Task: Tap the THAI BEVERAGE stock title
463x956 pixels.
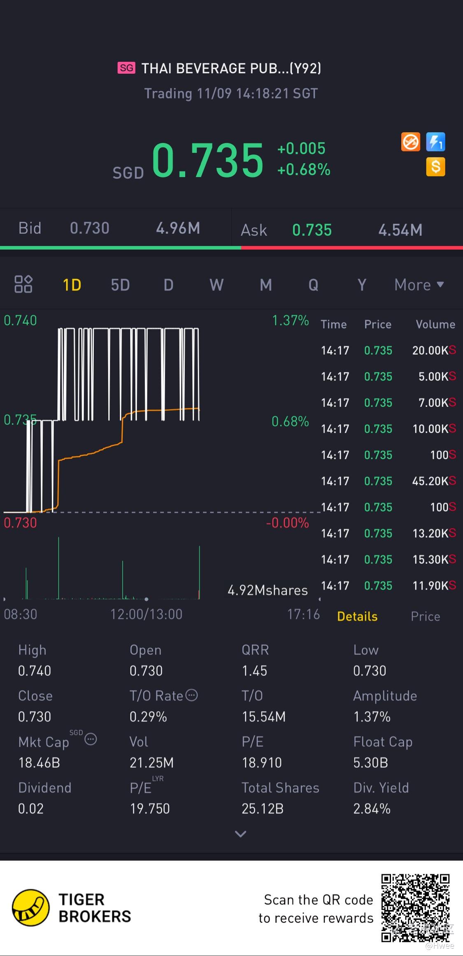Action: [x=231, y=68]
